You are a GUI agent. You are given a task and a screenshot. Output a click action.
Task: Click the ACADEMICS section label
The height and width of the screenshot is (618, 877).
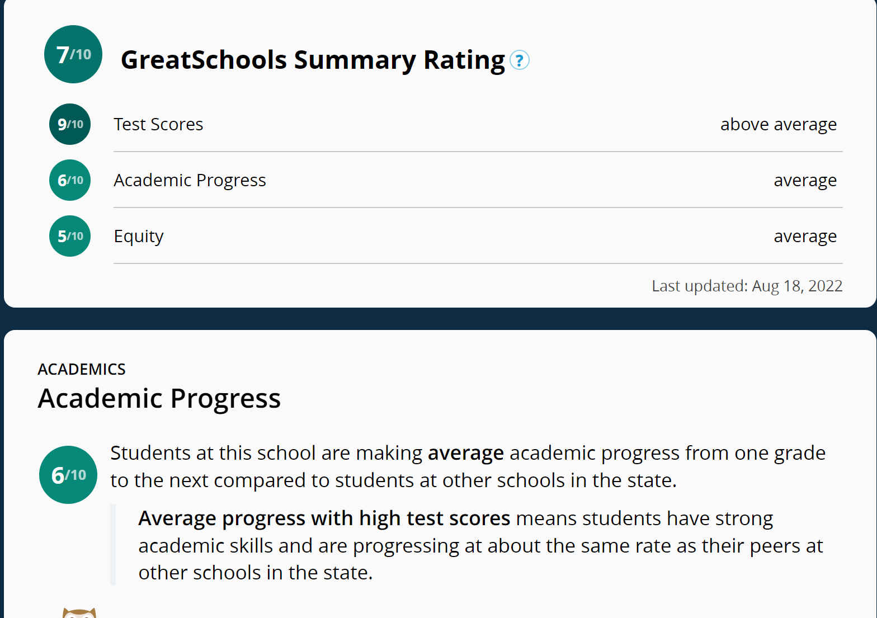pos(82,369)
